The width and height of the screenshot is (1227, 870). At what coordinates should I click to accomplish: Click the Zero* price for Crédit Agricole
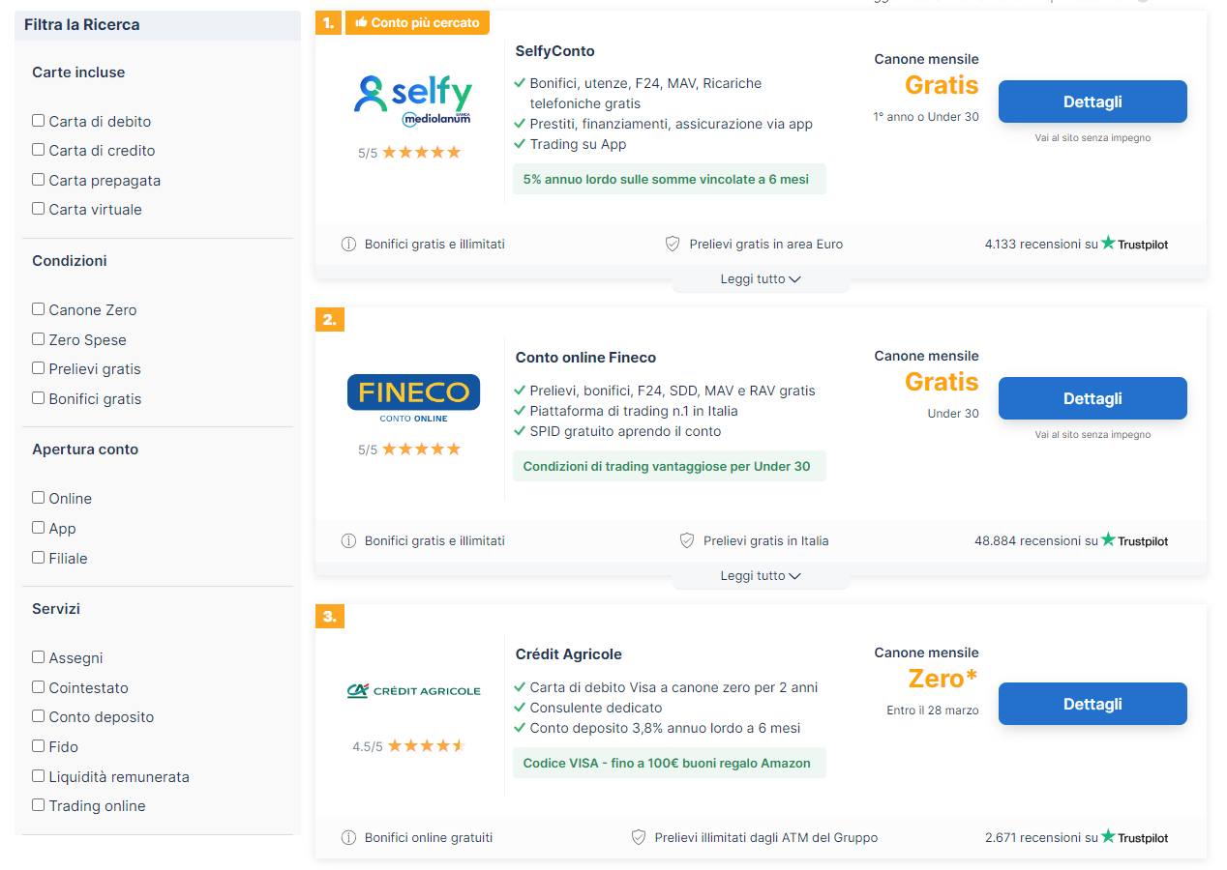(943, 679)
